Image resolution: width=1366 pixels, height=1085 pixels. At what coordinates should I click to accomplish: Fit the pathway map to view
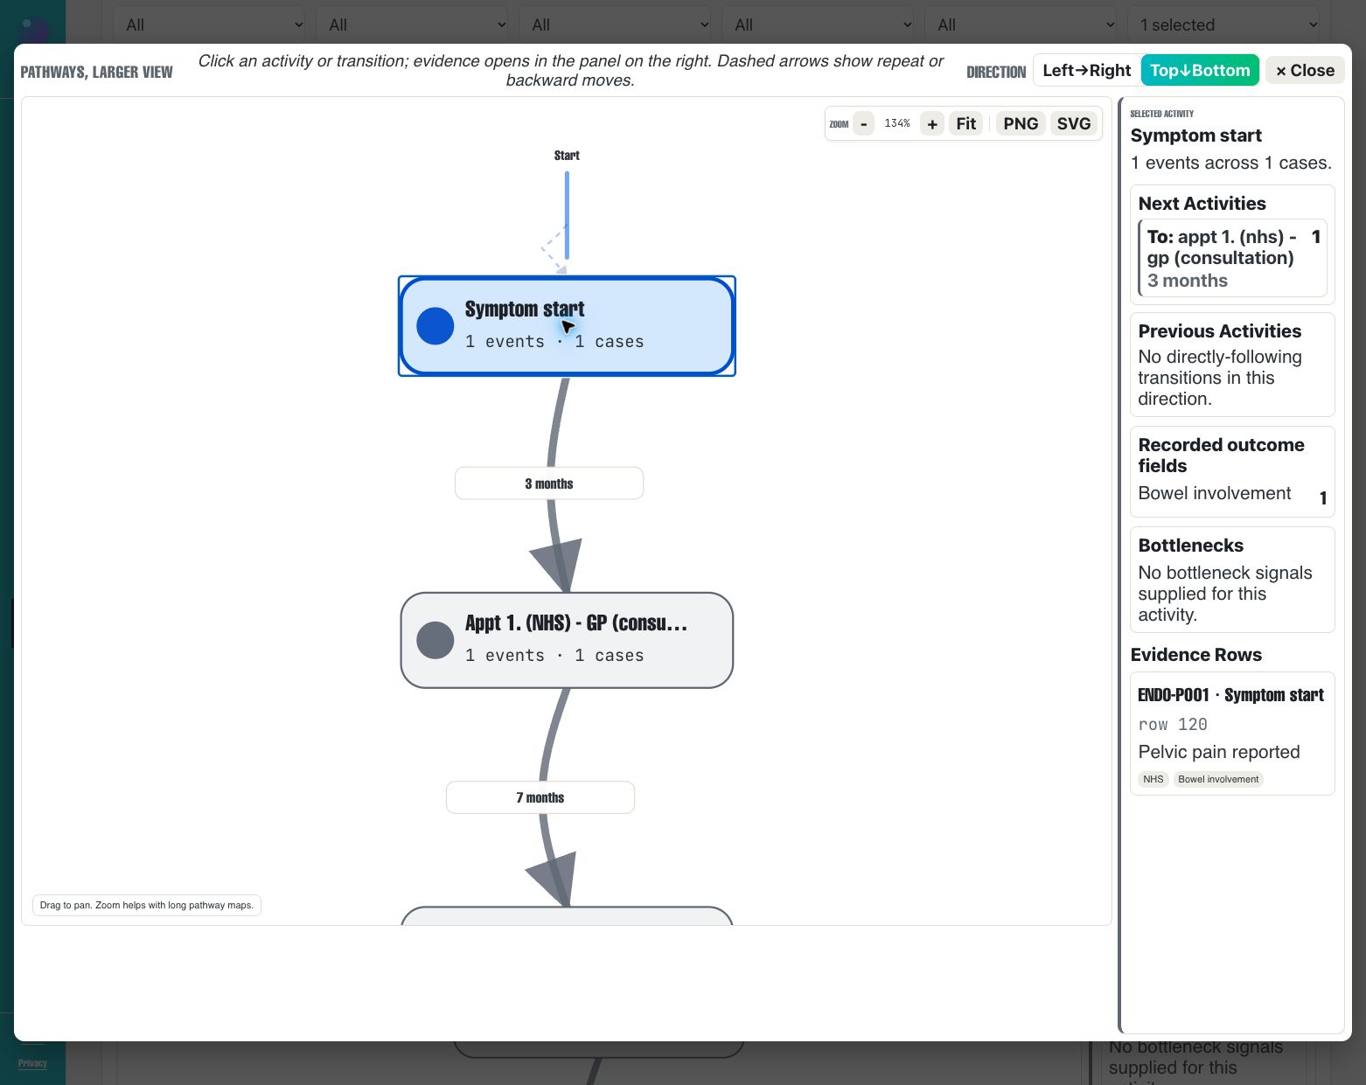pyautogui.click(x=965, y=124)
